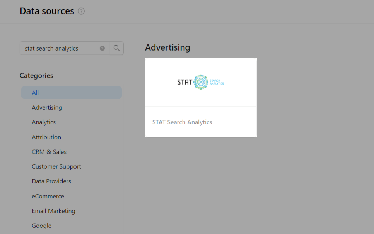Viewport: 374px width, 234px height.
Task: Choose the Attribution category
Action: click(46, 137)
